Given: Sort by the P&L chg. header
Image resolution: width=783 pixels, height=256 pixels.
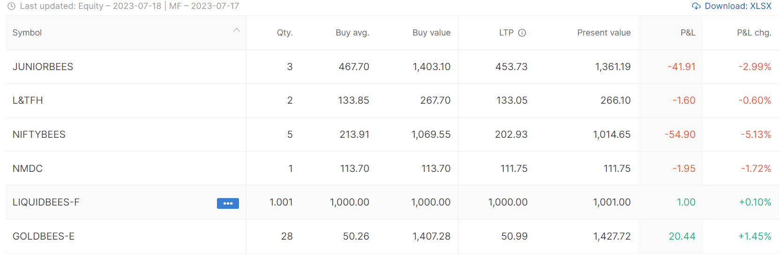Looking at the screenshot, I should pos(754,33).
